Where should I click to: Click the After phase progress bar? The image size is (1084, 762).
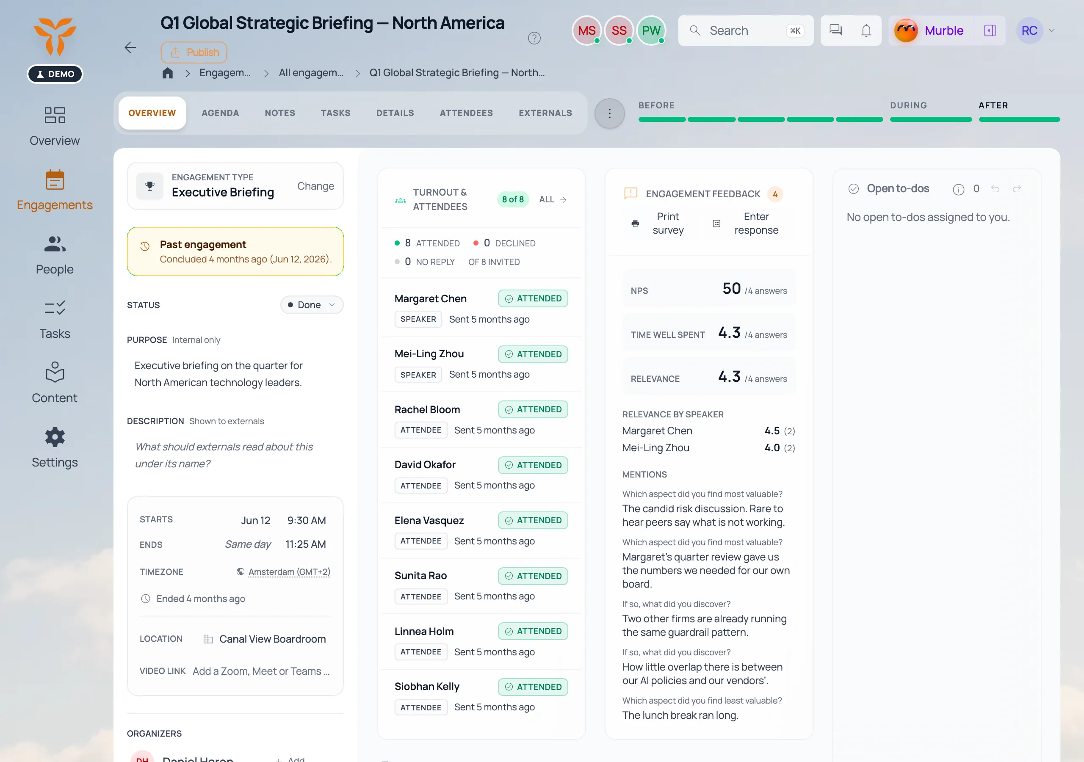[1019, 119]
